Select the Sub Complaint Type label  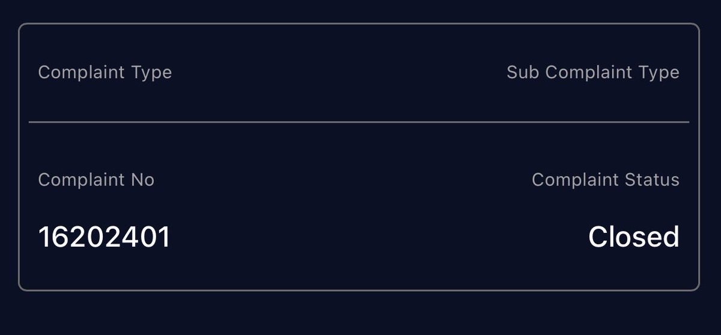593,73
